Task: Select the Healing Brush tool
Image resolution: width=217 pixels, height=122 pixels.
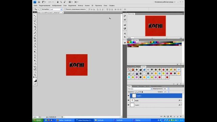Action: pos(35,33)
